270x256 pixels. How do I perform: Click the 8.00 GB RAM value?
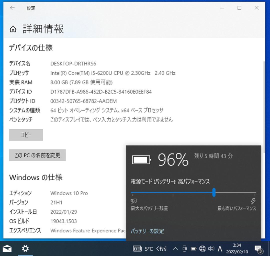(x=81, y=82)
